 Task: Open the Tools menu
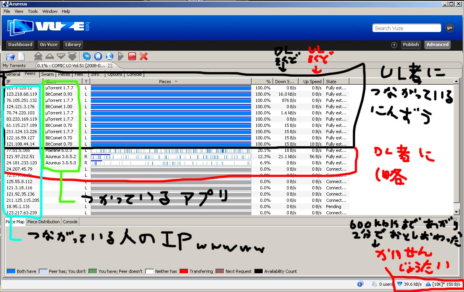[x=33, y=11]
